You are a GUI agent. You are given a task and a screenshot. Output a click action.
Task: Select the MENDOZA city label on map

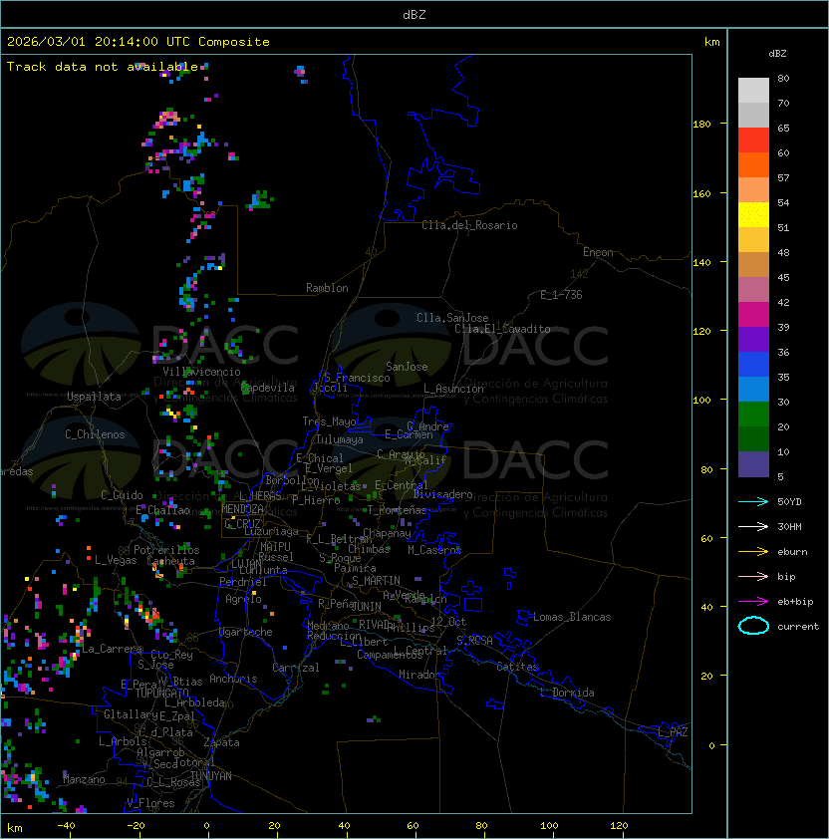pyautogui.click(x=244, y=509)
